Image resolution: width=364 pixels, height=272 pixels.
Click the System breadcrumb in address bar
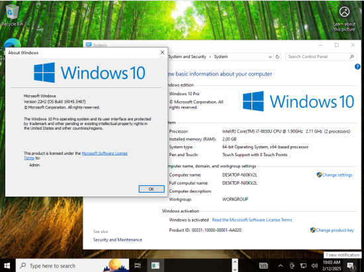(221, 57)
